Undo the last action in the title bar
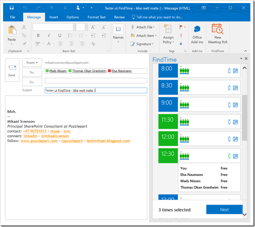 [25, 8]
